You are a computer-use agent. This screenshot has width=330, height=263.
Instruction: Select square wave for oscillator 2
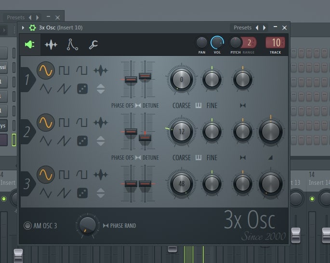click(64, 123)
